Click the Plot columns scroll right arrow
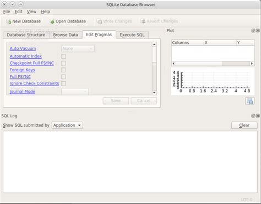261x204 pixels. click(252, 64)
